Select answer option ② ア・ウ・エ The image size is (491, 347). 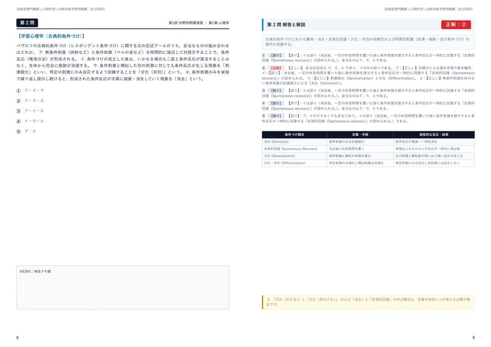click(30, 101)
